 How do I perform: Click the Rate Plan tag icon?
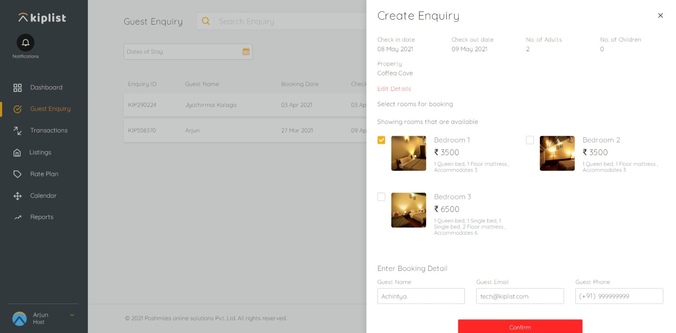(17, 174)
